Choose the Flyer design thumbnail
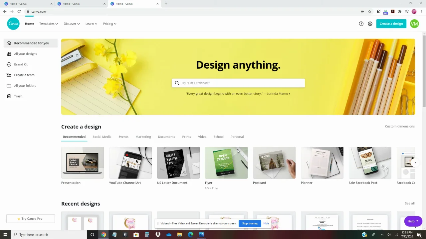 pos(226,163)
